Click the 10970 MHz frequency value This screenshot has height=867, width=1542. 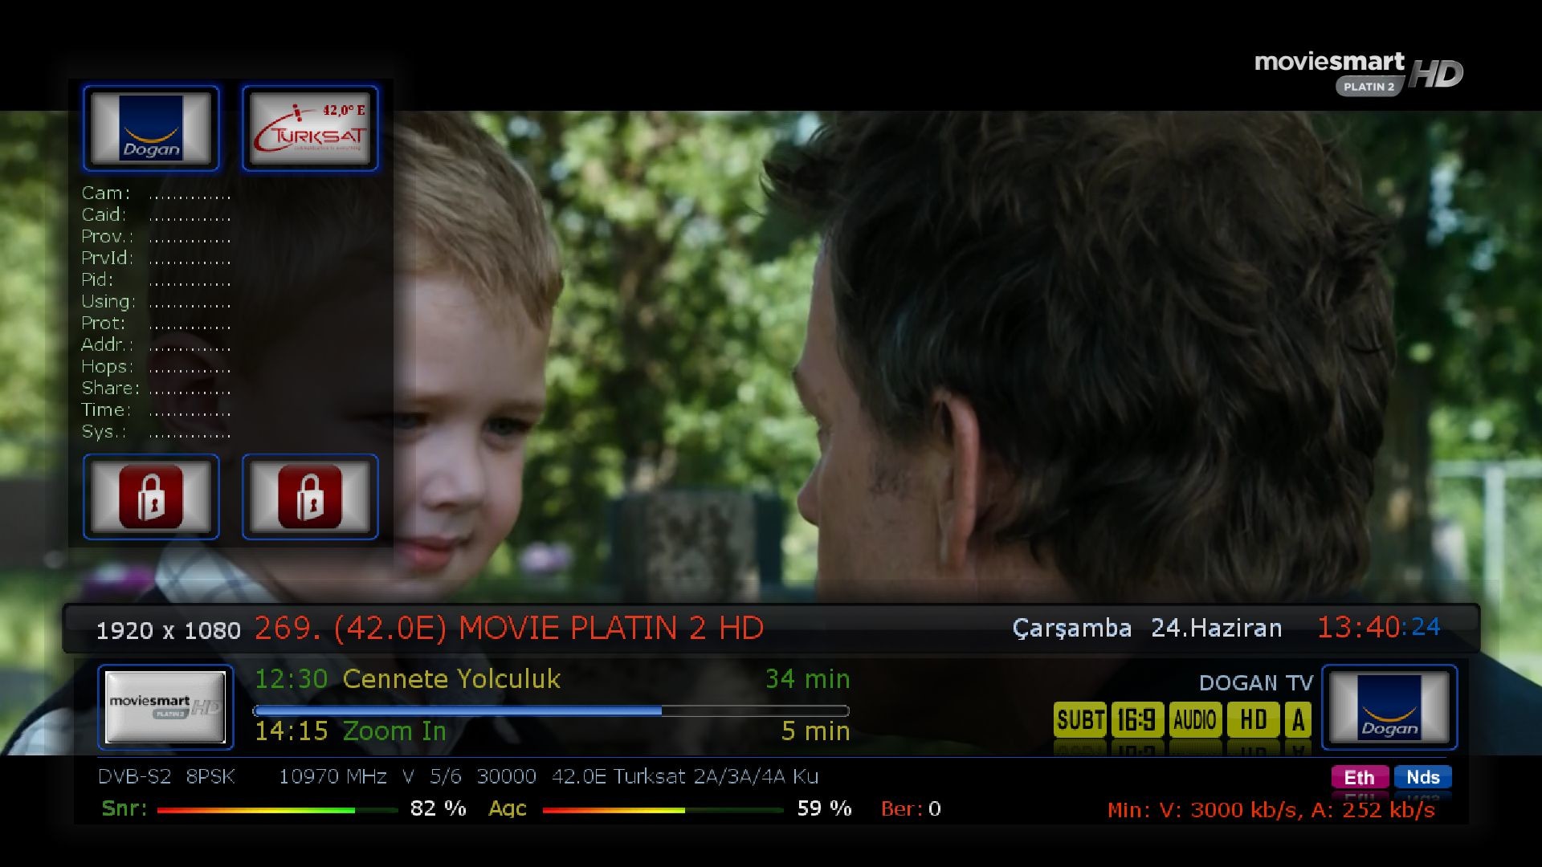pos(332,777)
